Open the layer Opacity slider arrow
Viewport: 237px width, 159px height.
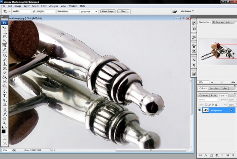(x=236, y=100)
